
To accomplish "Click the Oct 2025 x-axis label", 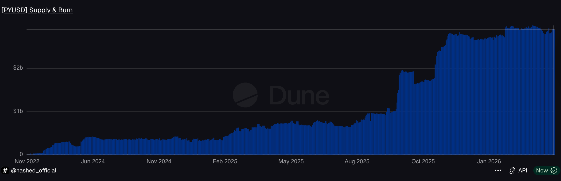I will 423,161.
